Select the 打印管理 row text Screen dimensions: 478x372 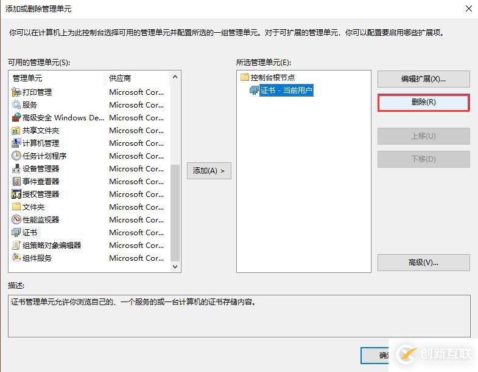click(37, 92)
